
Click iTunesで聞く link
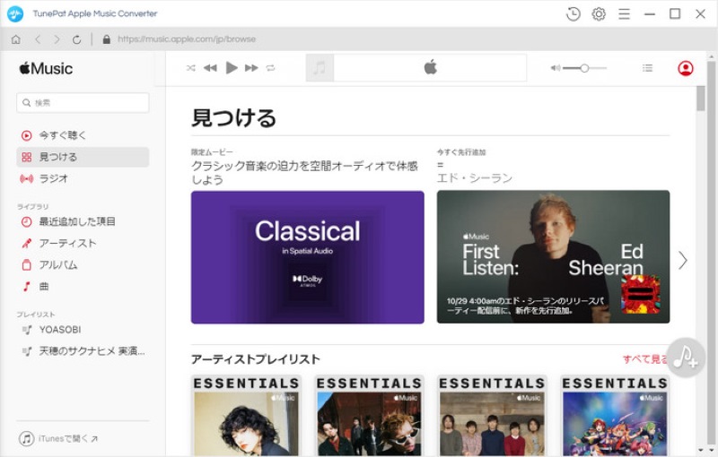pos(58,439)
